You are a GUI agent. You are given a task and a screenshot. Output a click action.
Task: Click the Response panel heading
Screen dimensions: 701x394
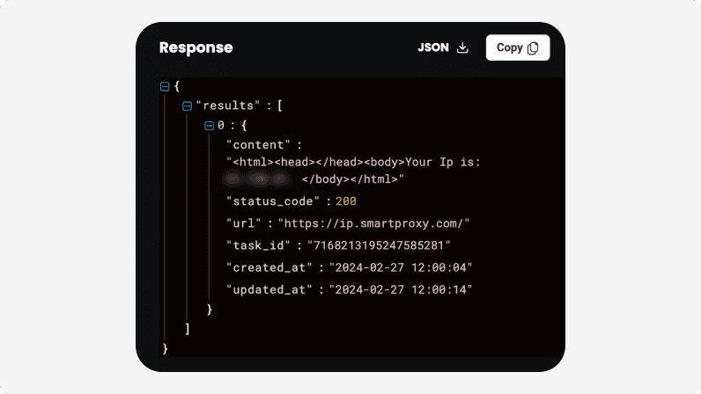196,48
